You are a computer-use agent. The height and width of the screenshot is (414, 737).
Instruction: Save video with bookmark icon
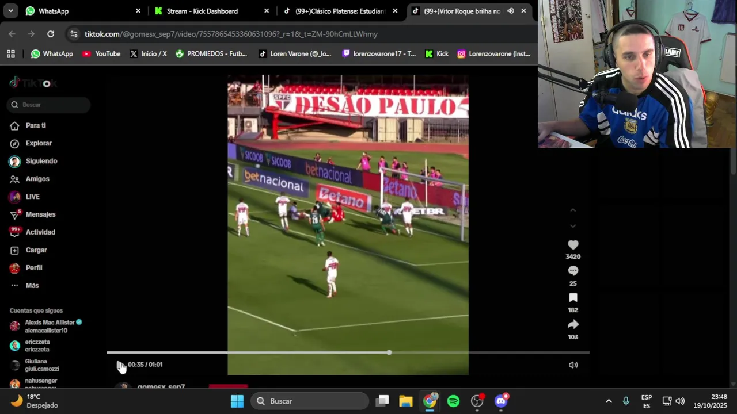[x=573, y=298]
